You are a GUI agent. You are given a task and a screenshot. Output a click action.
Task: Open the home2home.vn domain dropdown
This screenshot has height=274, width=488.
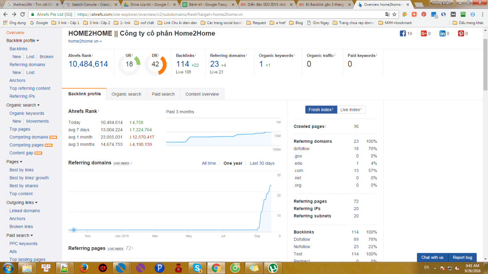point(85,41)
